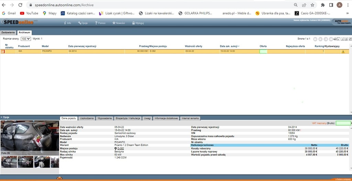Switch to the Zestawienie tab
The height and width of the screenshot is (181, 352).
(x=8, y=33)
